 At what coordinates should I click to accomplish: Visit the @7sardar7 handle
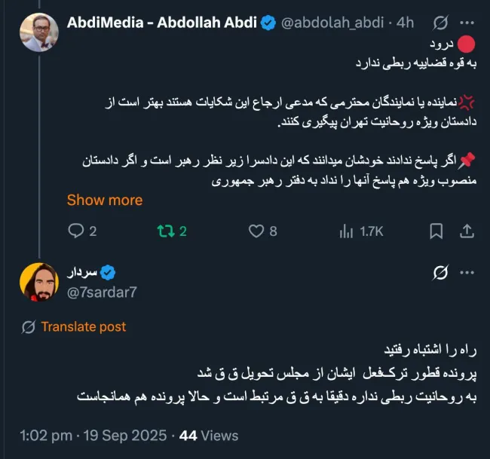point(102,292)
